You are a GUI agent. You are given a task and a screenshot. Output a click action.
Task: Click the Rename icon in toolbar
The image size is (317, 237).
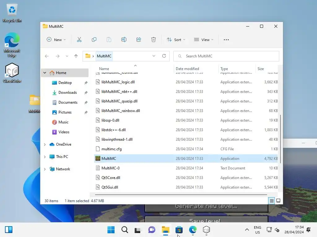[124, 40]
